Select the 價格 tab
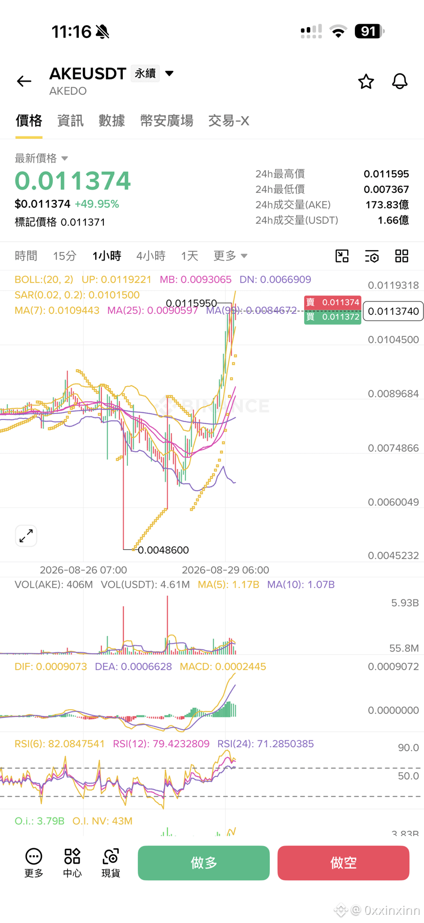The height and width of the screenshot is (923, 424). point(29,121)
